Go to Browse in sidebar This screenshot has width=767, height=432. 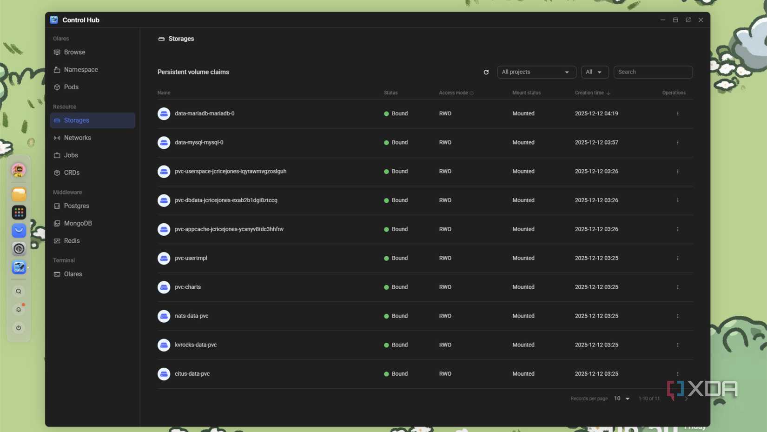(93, 52)
